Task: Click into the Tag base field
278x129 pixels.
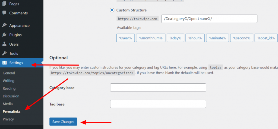Action: pyautogui.click(x=158, y=104)
